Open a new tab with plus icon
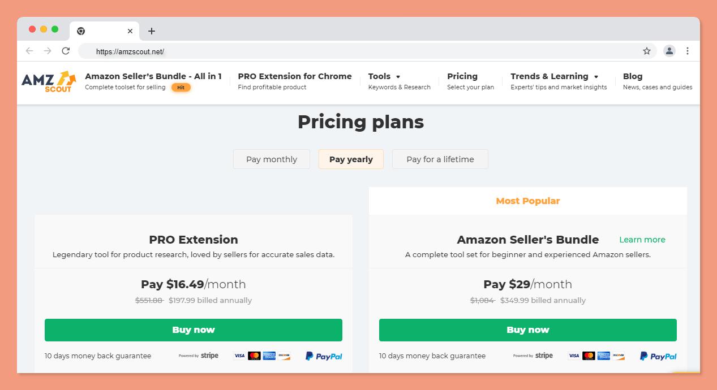This screenshot has height=390, width=717. pos(151,31)
